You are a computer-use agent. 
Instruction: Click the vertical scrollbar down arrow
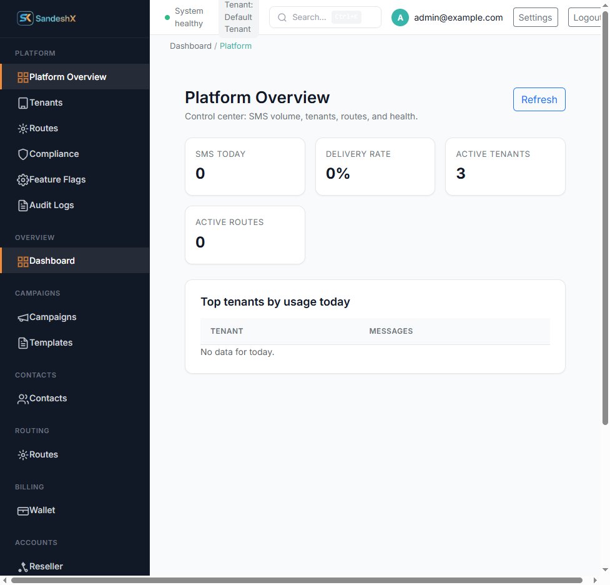pos(605,569)
